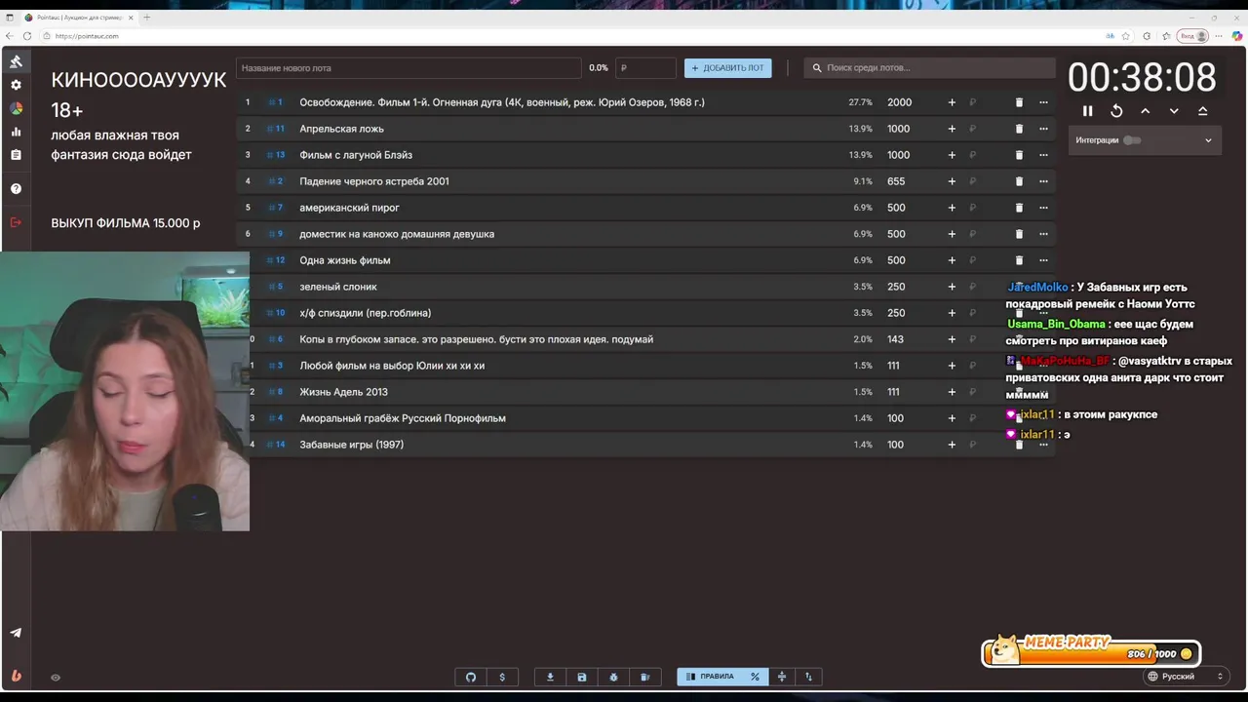1248x702 pixels.
Task: Click lot name 'Любой фильм на выбор Юлии хи хи хи'
Action: point(392,366)
